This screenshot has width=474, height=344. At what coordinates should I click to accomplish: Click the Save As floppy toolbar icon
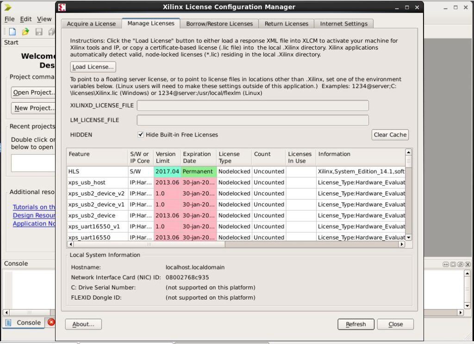click(51, 31)
